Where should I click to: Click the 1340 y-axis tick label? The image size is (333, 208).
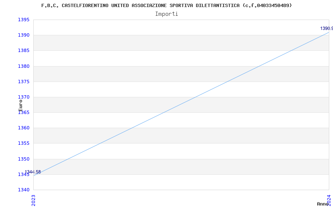[24, 190]
